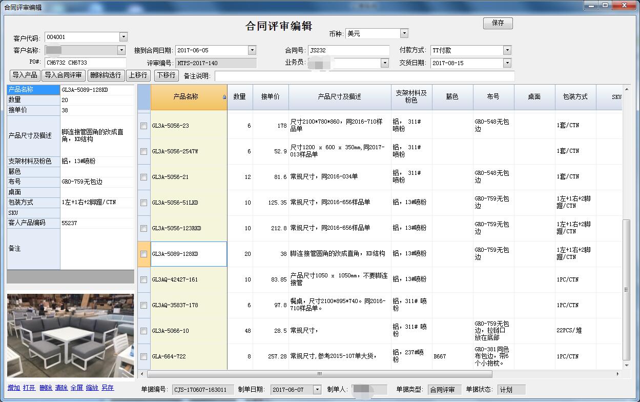This screenshot has width=640, height=402.
Task: Check the box beside GL3A-5089-128KD
Action: [144, 254]
